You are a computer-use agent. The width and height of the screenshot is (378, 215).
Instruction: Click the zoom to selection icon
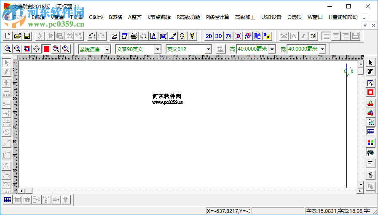(x=27, y=49)
